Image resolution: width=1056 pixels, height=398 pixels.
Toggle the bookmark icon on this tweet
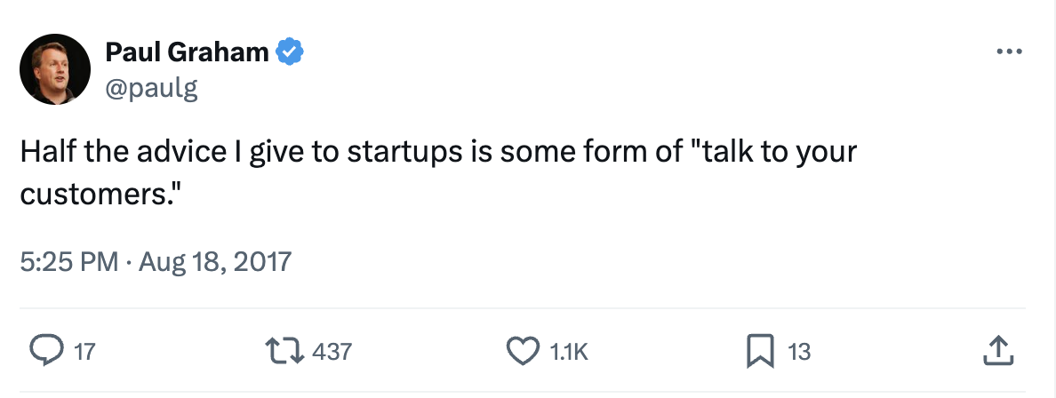(762, 352)
